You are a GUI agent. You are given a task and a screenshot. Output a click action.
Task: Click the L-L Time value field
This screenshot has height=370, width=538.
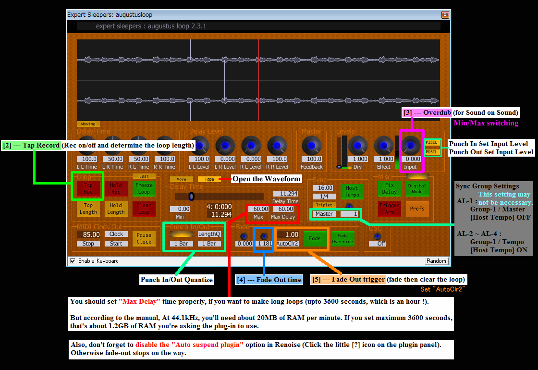coord(87,159)
